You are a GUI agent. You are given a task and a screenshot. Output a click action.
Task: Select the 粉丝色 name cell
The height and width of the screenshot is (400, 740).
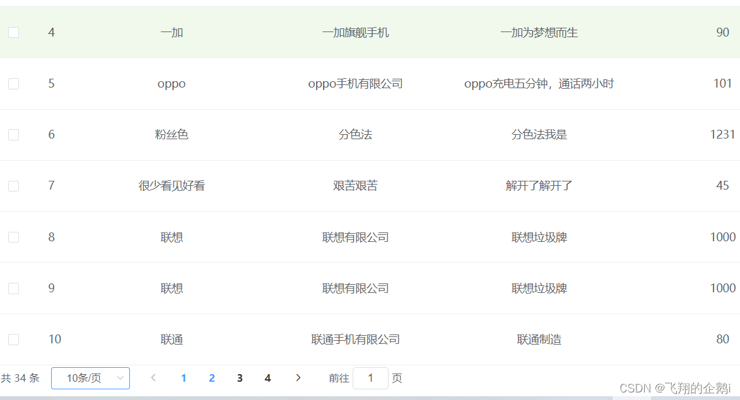click(x=172, y=135)
